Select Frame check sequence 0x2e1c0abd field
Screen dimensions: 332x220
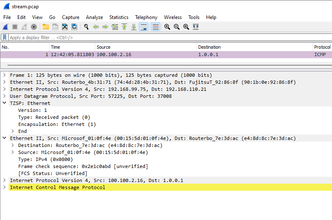[83, 166]
